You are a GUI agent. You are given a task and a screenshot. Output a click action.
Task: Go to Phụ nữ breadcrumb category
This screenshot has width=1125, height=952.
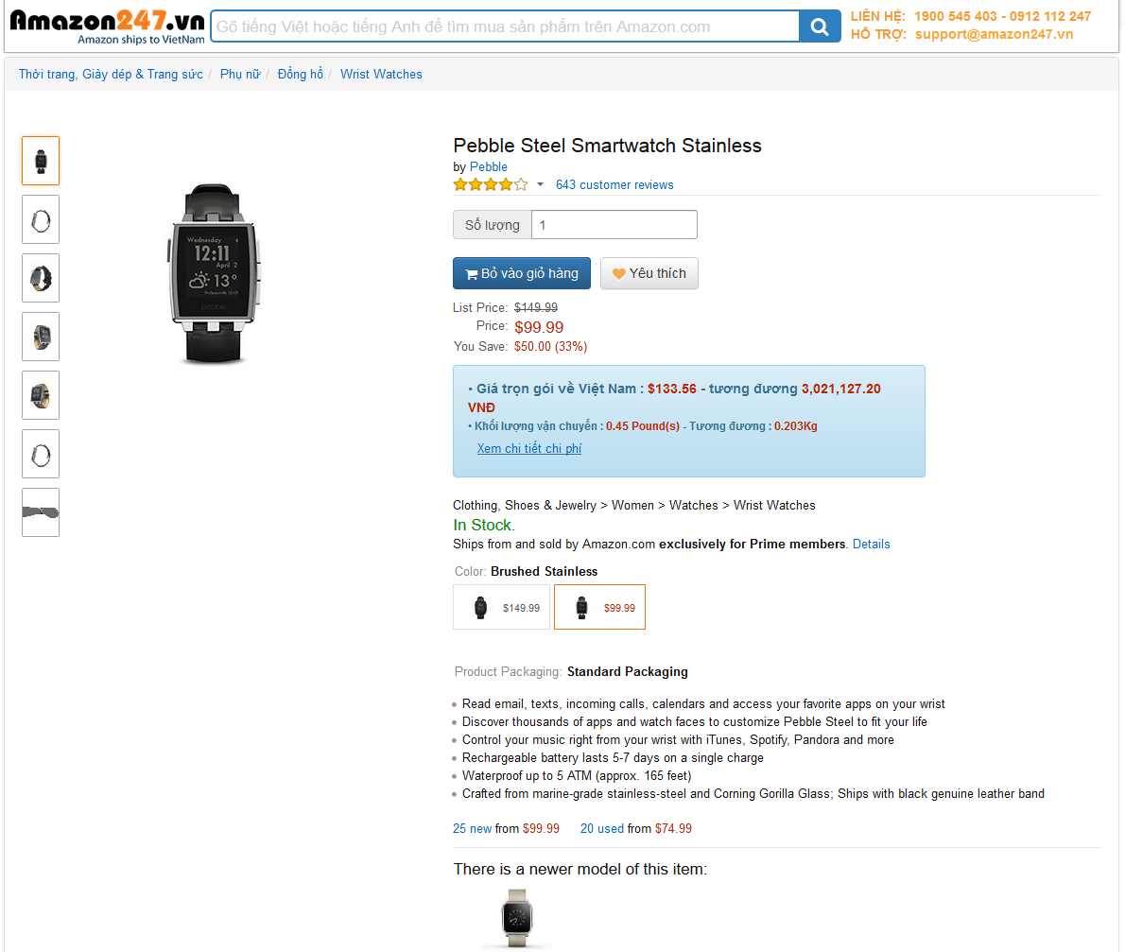pos(240,74)
